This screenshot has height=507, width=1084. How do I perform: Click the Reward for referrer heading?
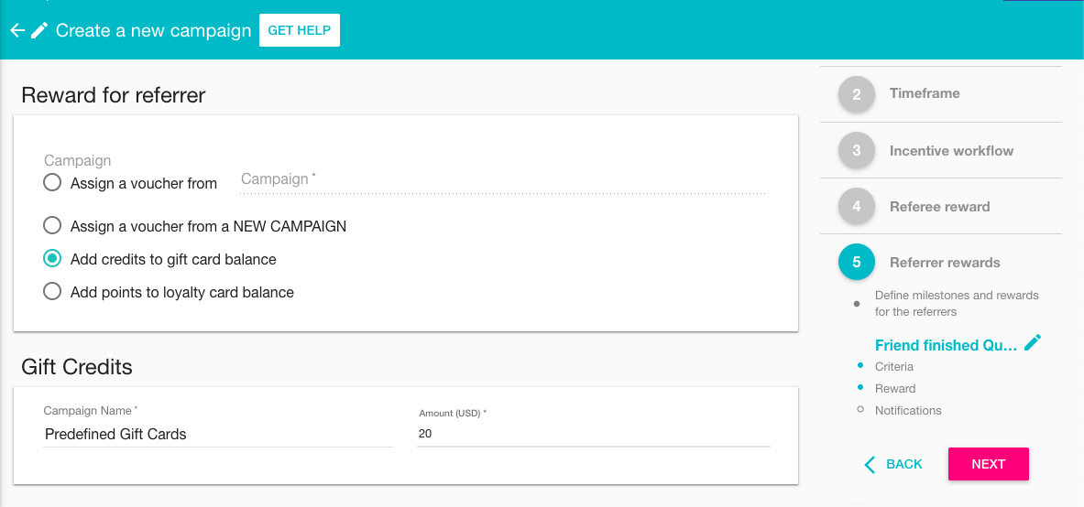coord(114,94)
